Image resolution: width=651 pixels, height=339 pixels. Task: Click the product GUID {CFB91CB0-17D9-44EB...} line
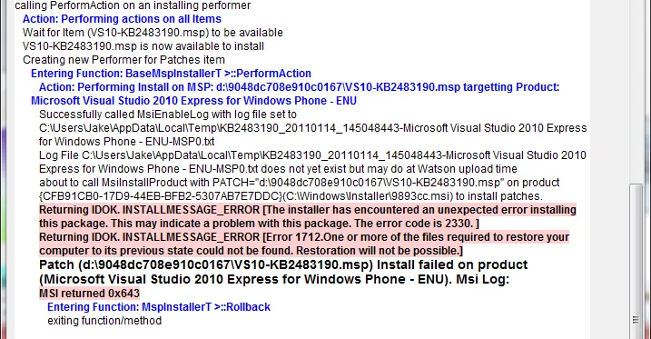pos(291,196)
